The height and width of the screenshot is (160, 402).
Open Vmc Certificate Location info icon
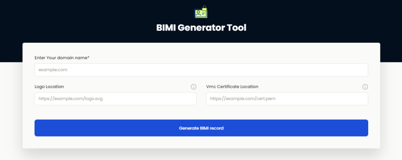pos(365,87)
